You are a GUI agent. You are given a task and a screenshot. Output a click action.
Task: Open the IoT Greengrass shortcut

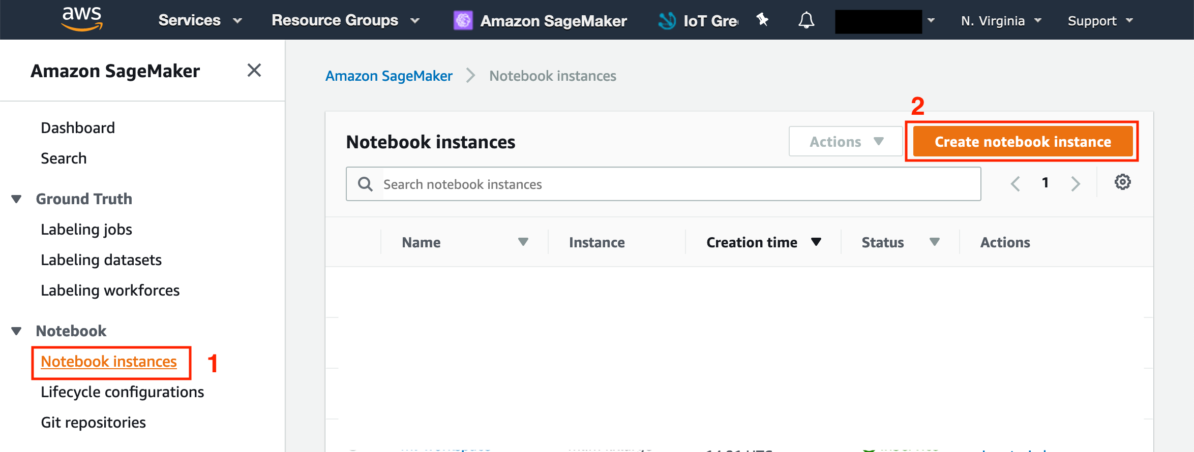tap(698, 20)
